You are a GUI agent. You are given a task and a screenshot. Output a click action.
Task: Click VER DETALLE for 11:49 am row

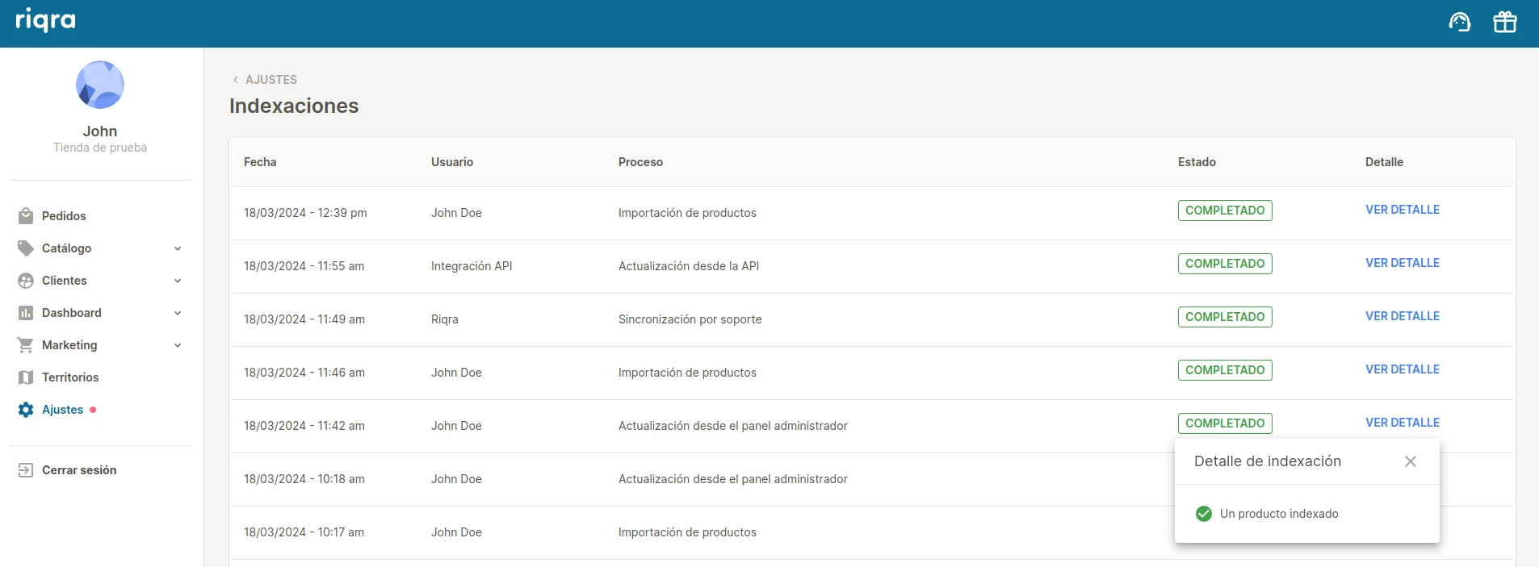pos(1403,316)
